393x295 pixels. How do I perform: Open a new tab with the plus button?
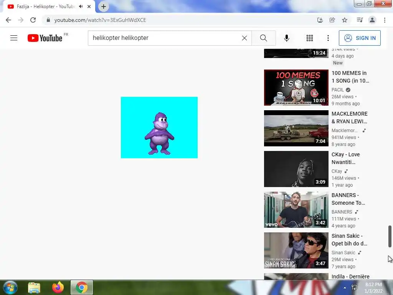104,7
